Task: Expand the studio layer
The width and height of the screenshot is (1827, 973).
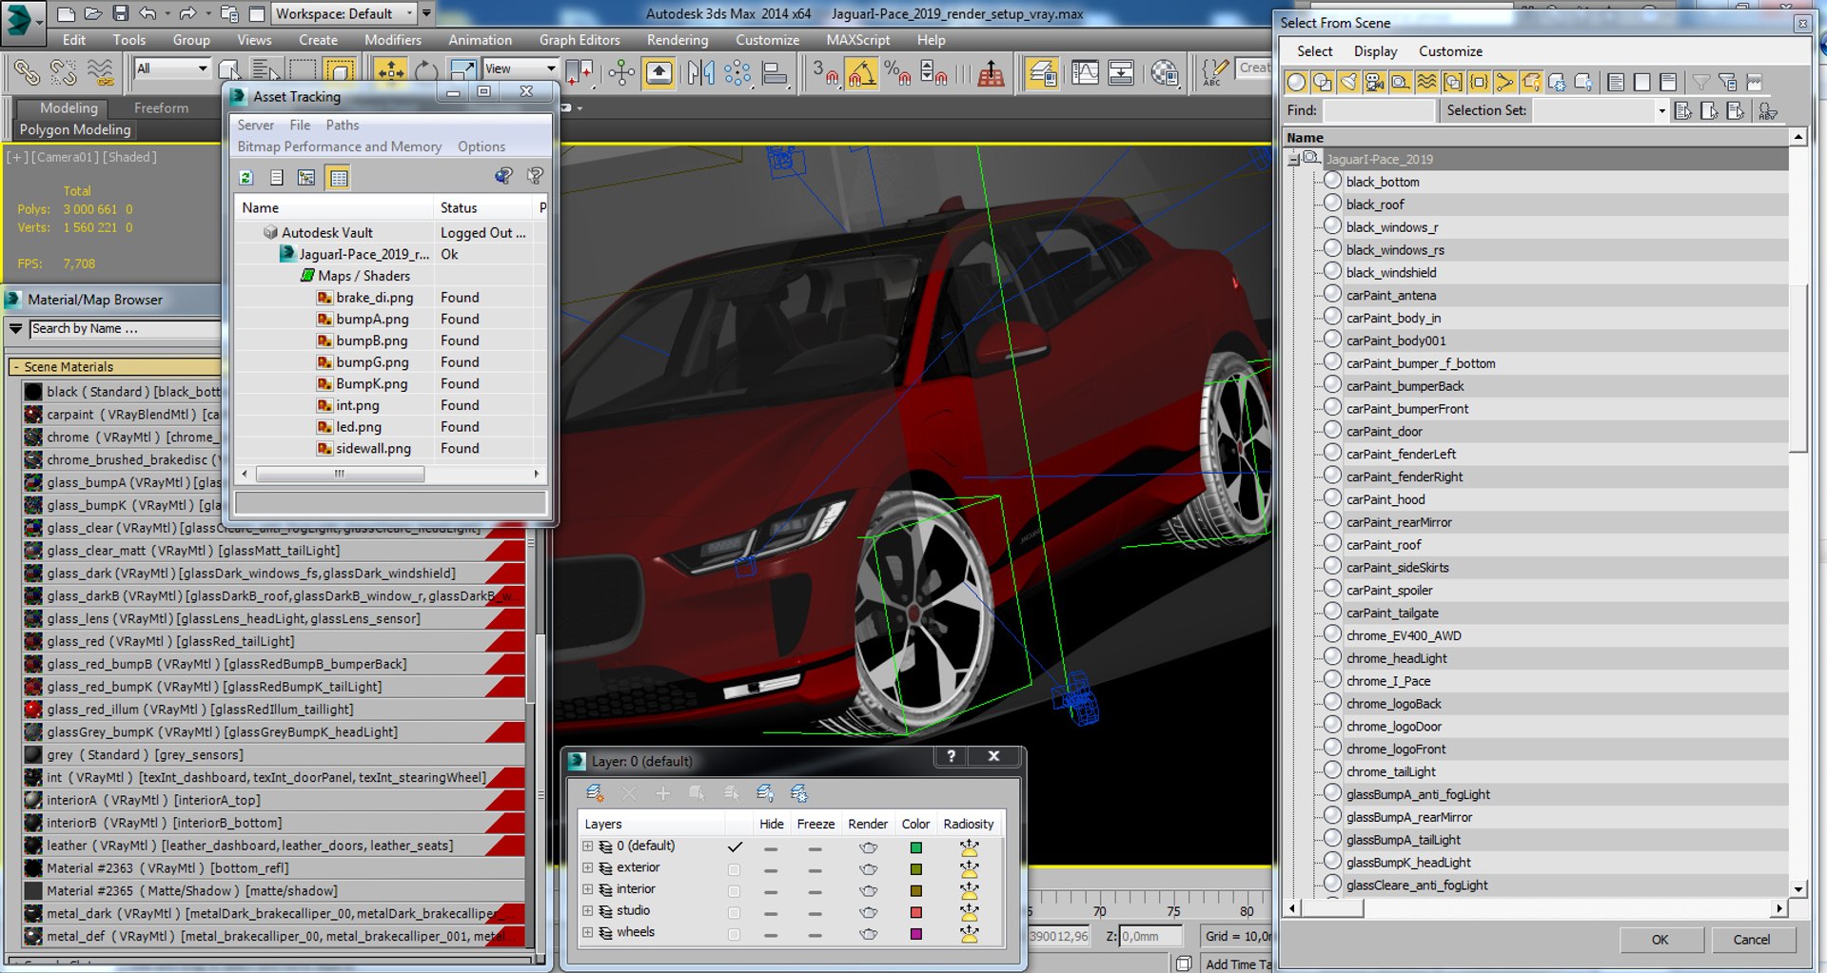Action: (x=588, y=911)
